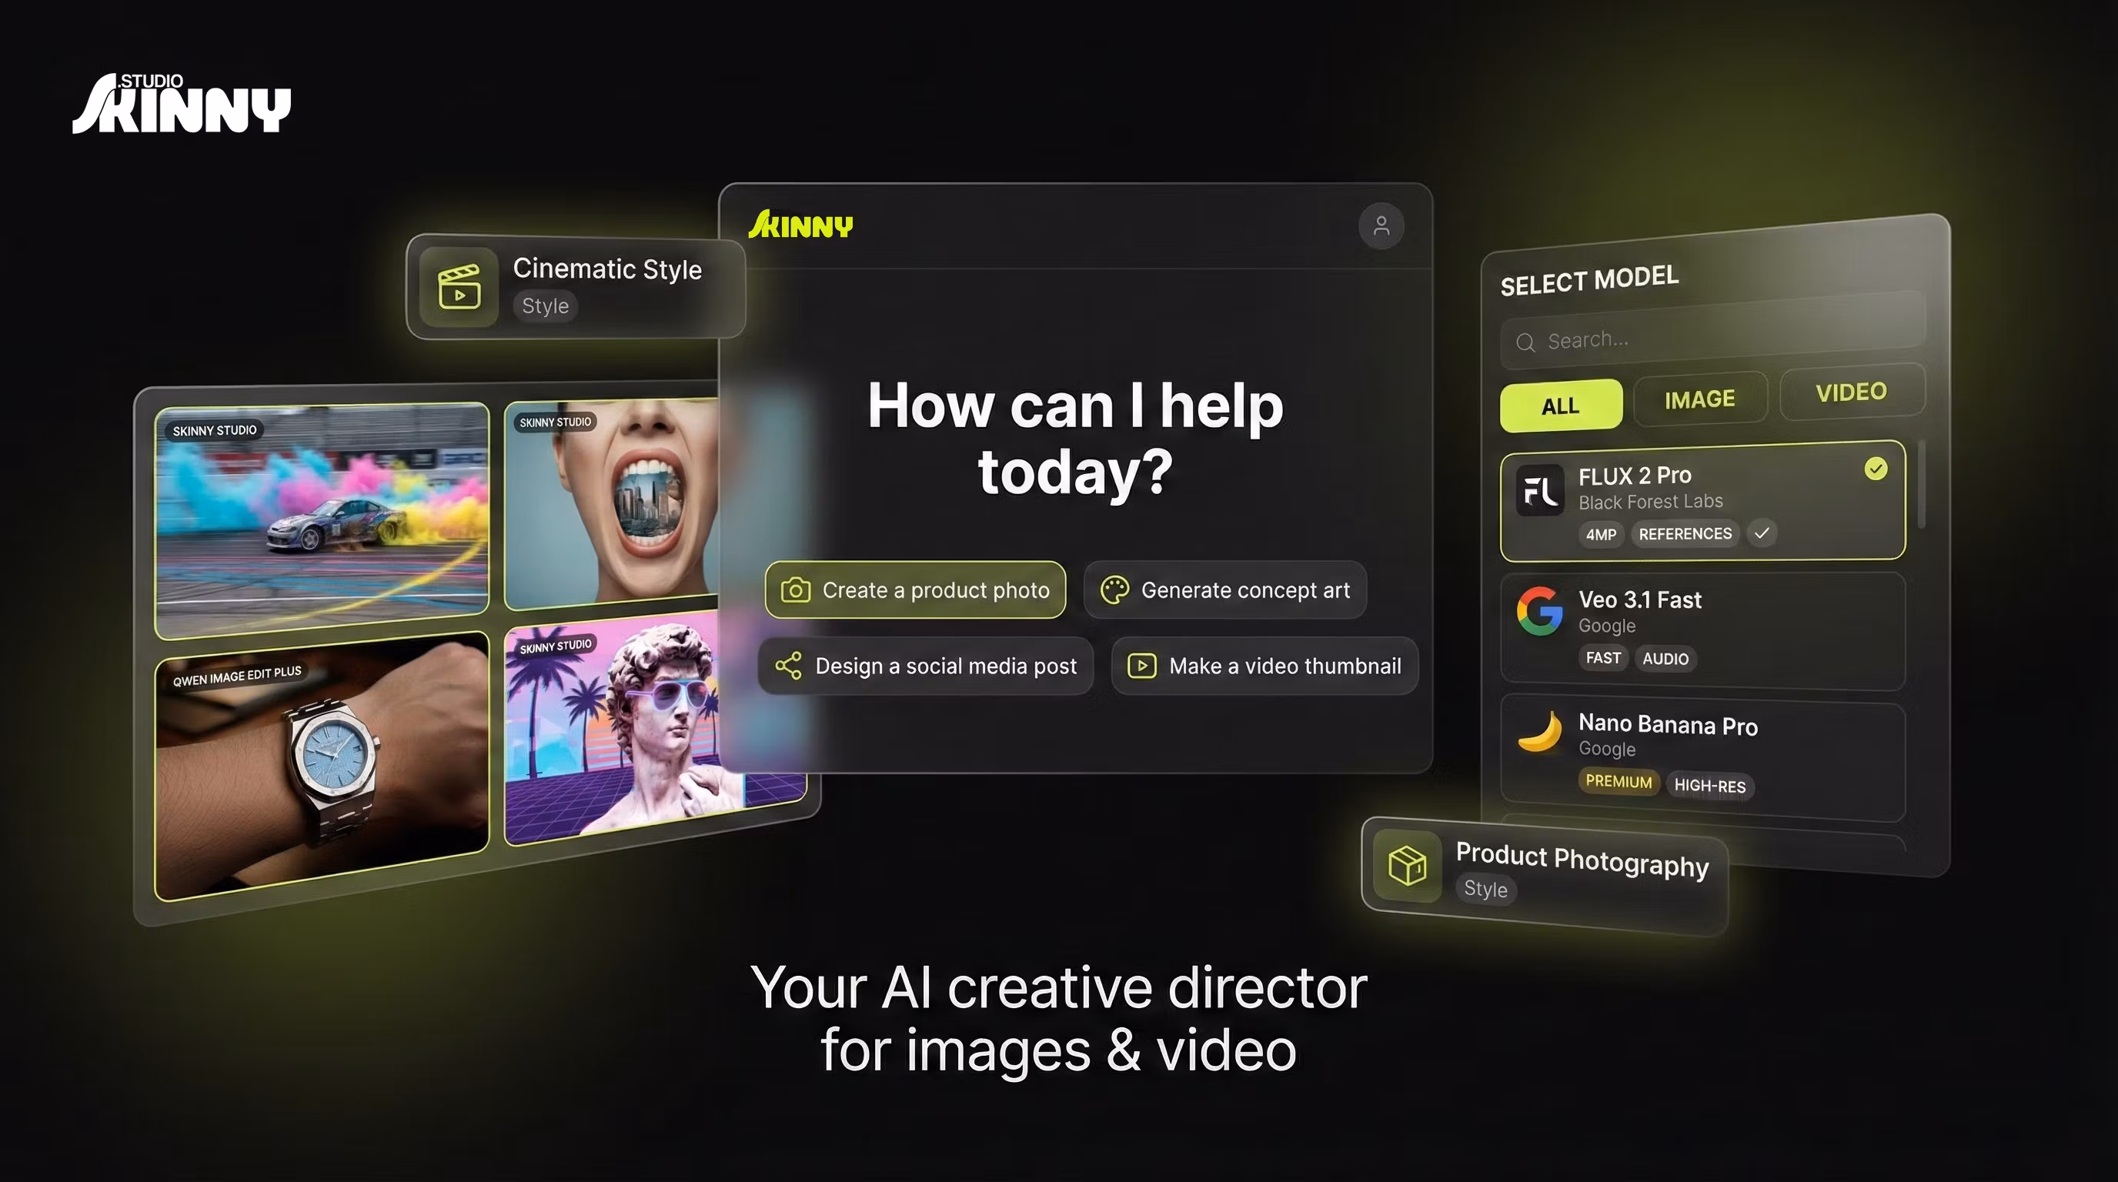Open the drifting car smoke thumbnail

[x=322, y=519]
